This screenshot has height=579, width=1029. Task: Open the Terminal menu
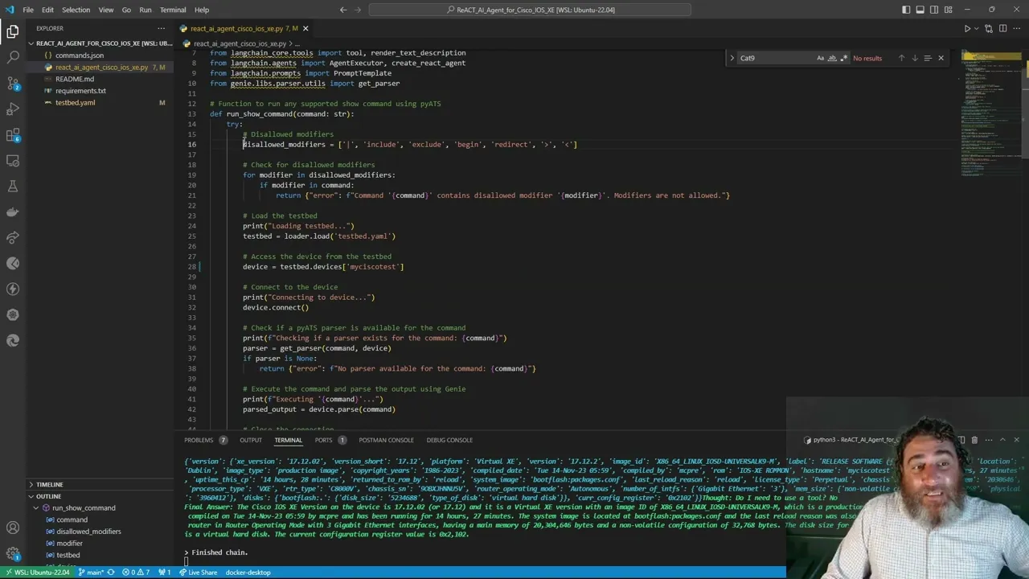coord(173,10)
